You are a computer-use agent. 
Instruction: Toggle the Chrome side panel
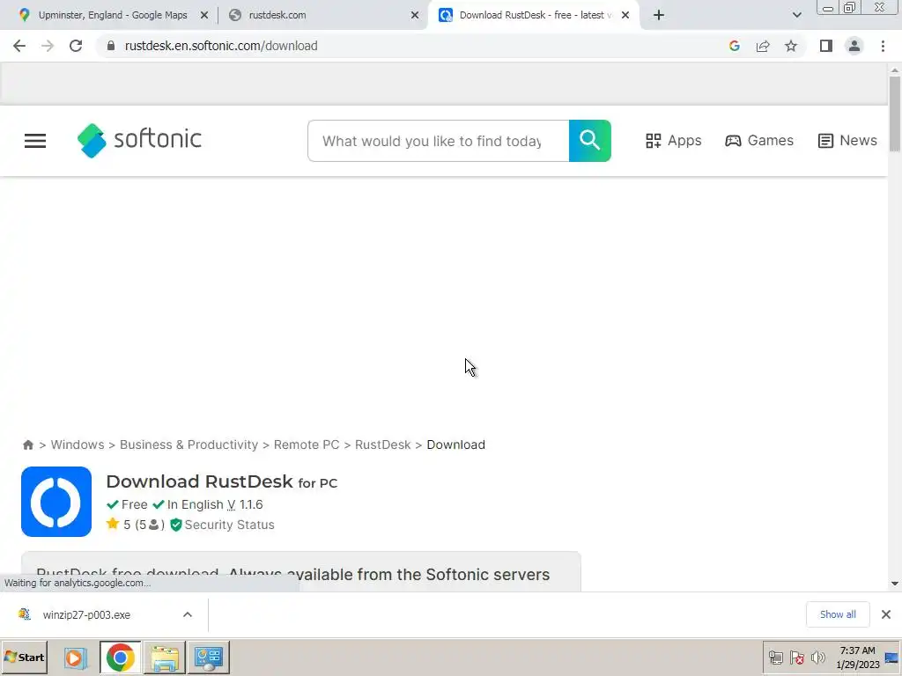pos(826,46)
